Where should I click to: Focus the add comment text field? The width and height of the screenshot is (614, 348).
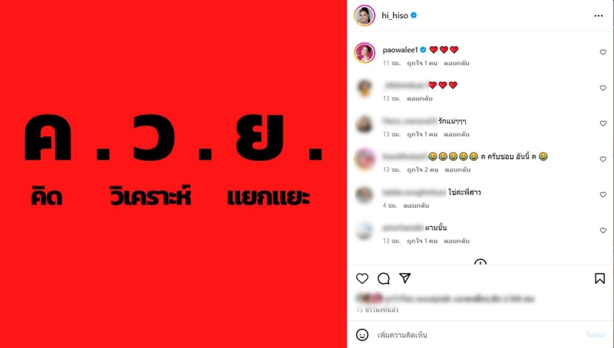click(477, 335)
